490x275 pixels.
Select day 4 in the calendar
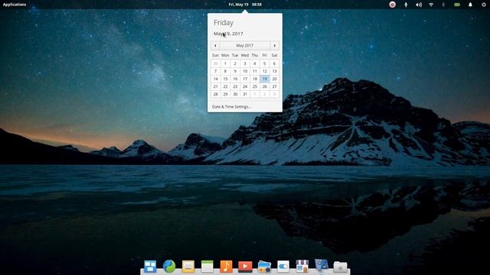click(x=255, y=63)
